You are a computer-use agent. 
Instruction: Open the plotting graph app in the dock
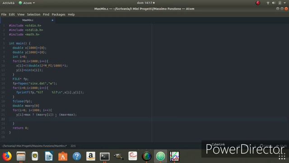[x=174, y=156]
